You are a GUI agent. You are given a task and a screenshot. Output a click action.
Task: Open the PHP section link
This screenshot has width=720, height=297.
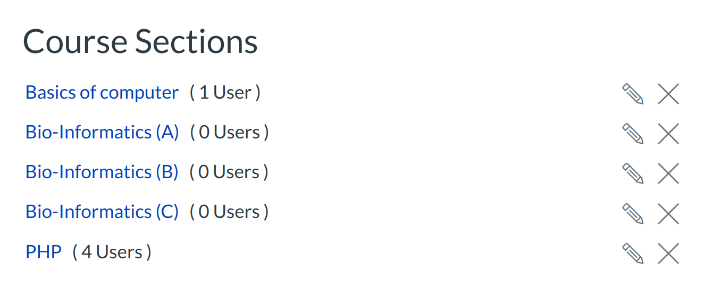(44, 252)
